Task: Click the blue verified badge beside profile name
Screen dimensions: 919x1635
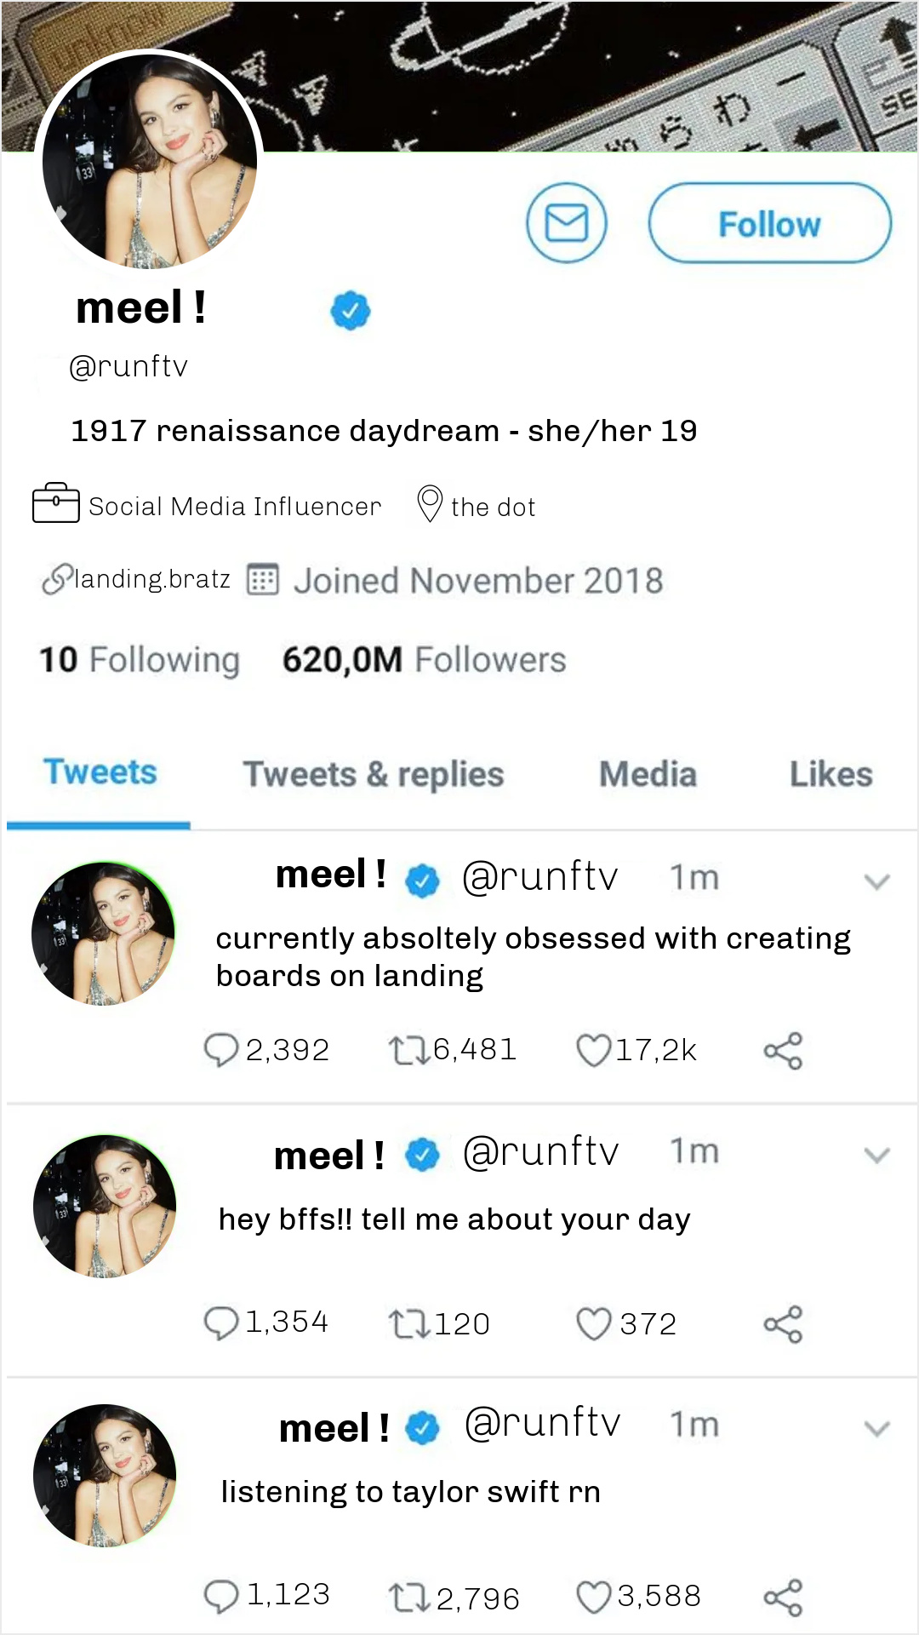Action: click(x=350, y=310)
